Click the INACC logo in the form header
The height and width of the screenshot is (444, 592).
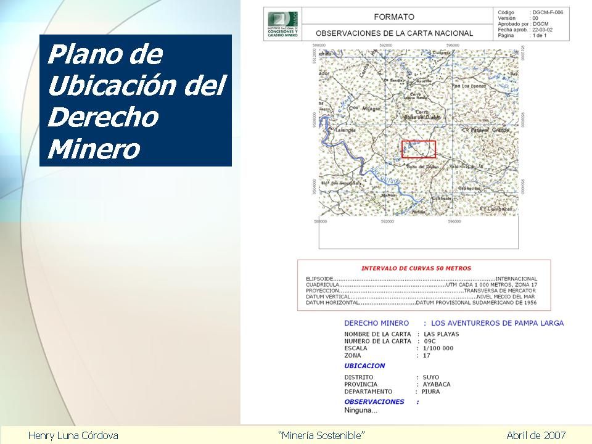tap(283, 24)
